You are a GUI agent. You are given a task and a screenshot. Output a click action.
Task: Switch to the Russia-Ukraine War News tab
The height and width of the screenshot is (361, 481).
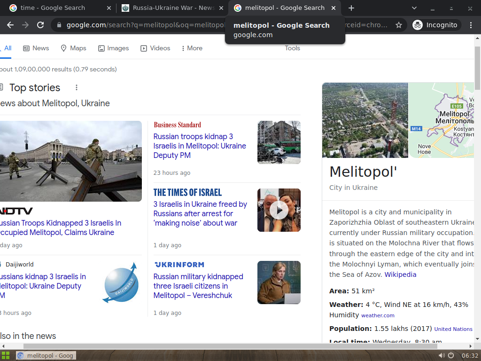(173, 8)
